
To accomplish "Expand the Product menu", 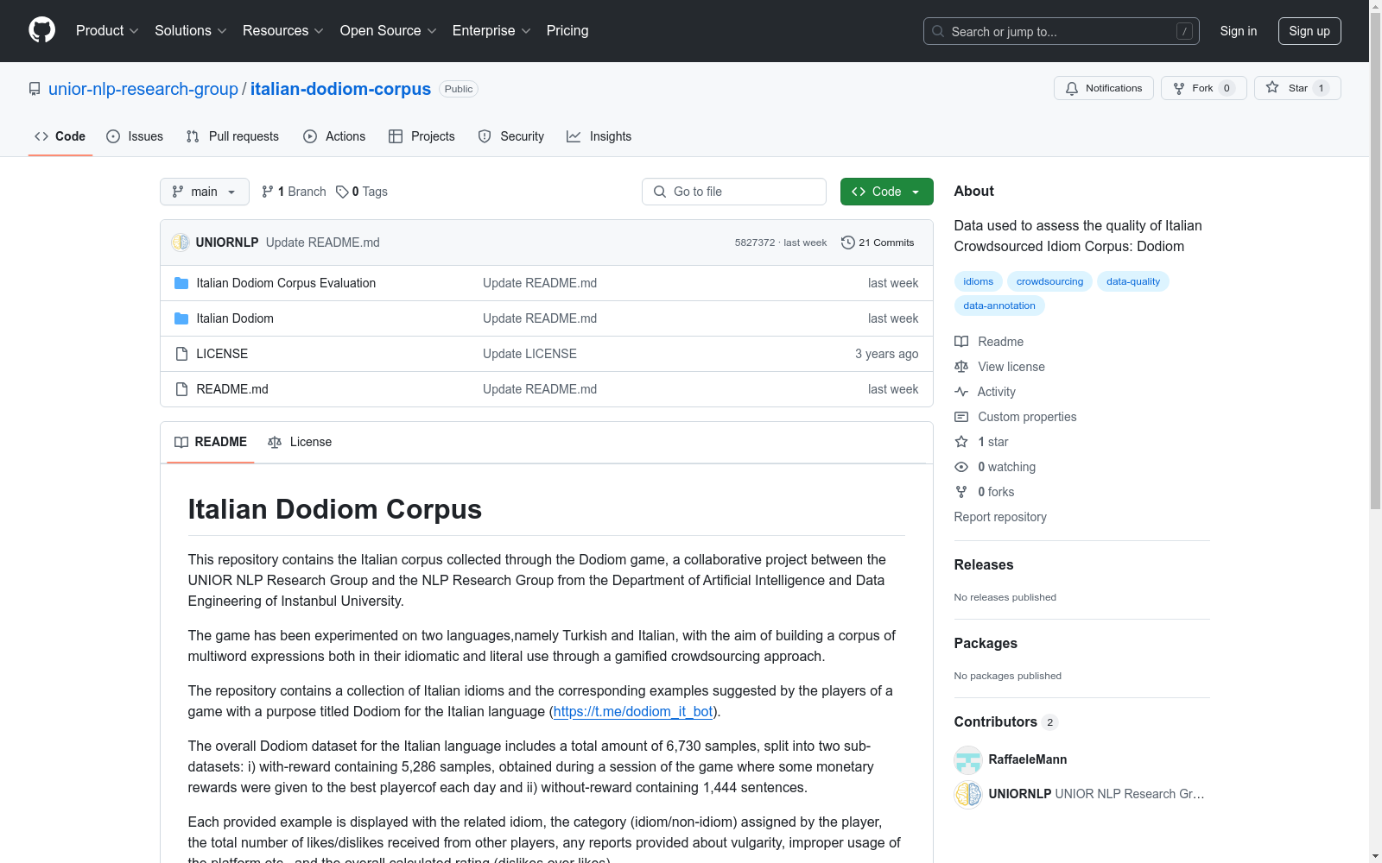I will [x=107, y=31].
